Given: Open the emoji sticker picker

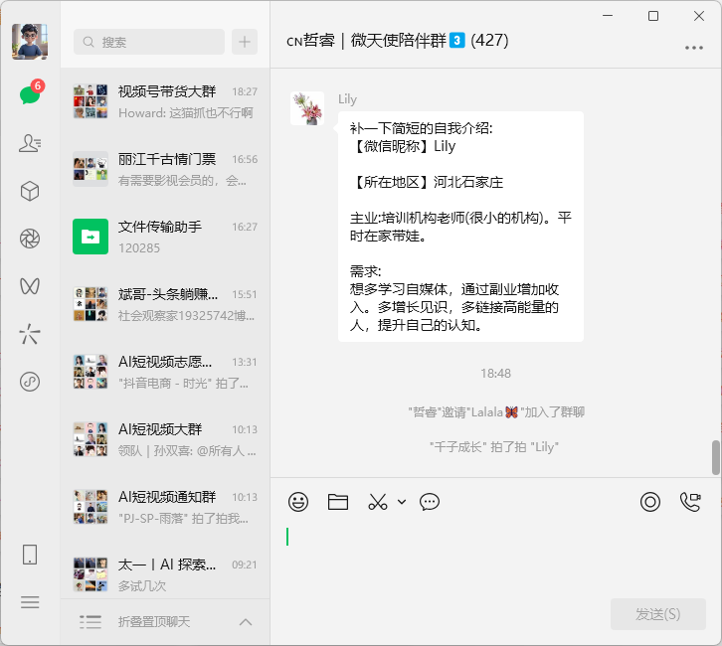Looking at the screenshot, I should pyautogui.click(x=298, y=502).
